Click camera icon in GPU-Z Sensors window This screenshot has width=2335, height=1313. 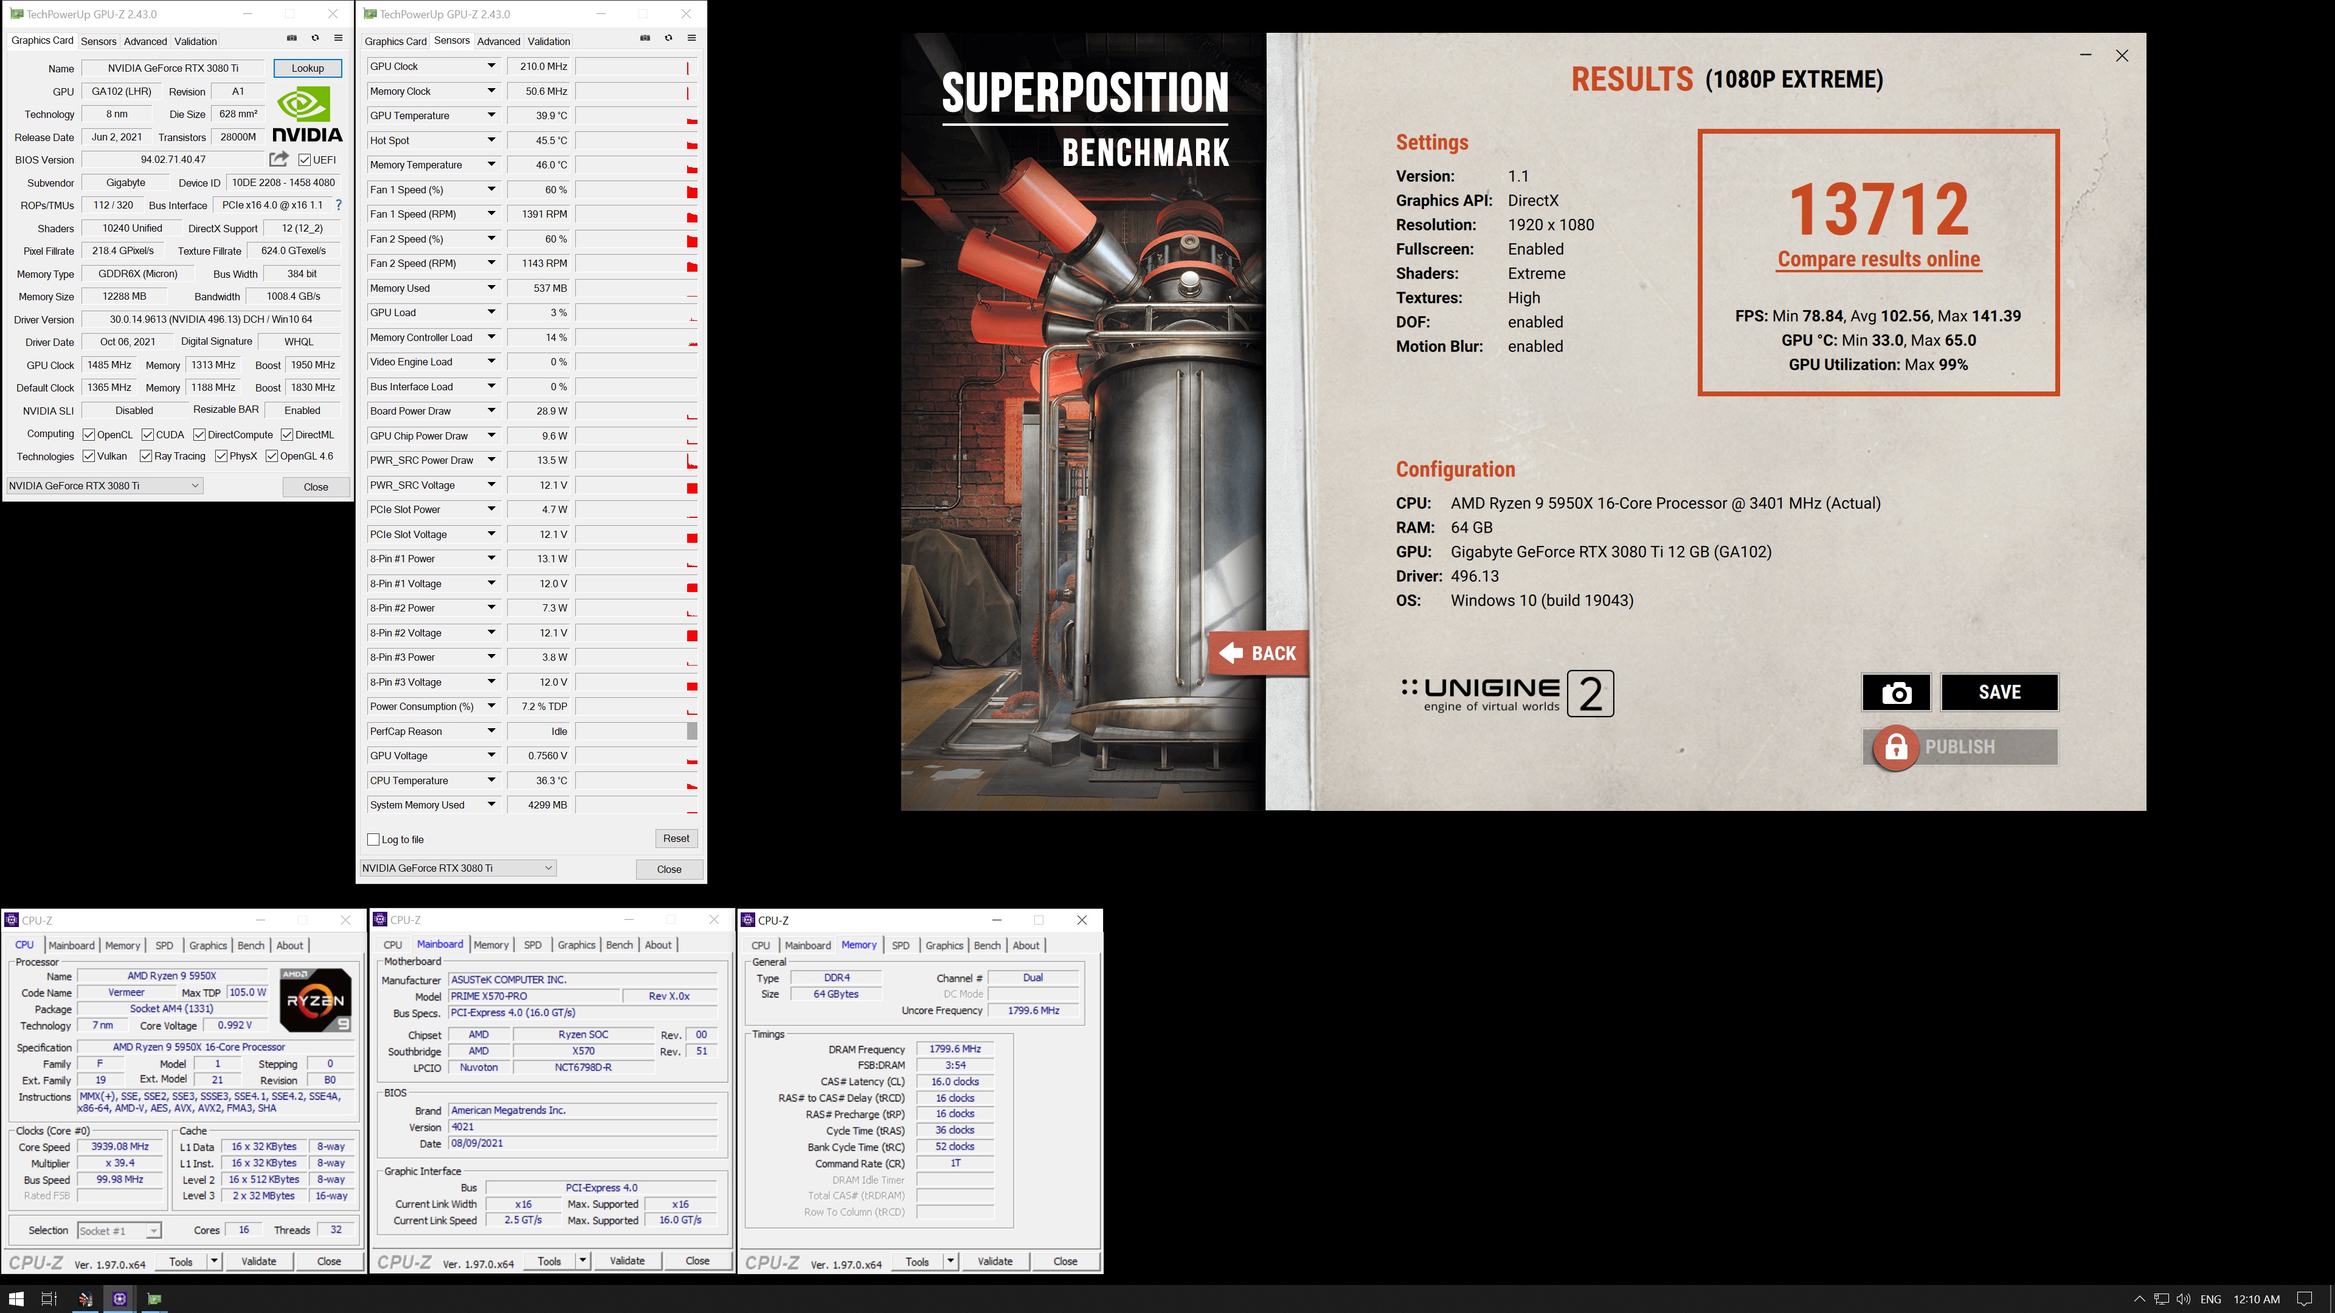(645, 38)
